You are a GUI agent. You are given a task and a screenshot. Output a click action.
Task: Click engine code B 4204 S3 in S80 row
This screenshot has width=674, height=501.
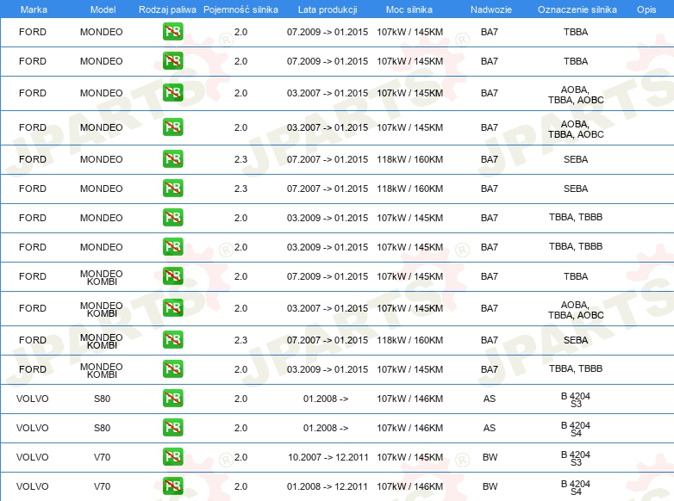[576, 399]
